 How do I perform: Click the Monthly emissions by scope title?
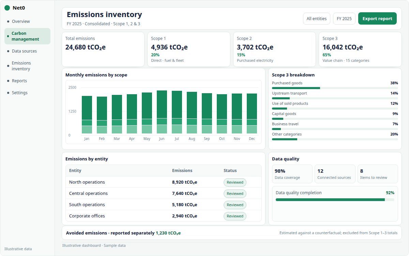(96, 75)
